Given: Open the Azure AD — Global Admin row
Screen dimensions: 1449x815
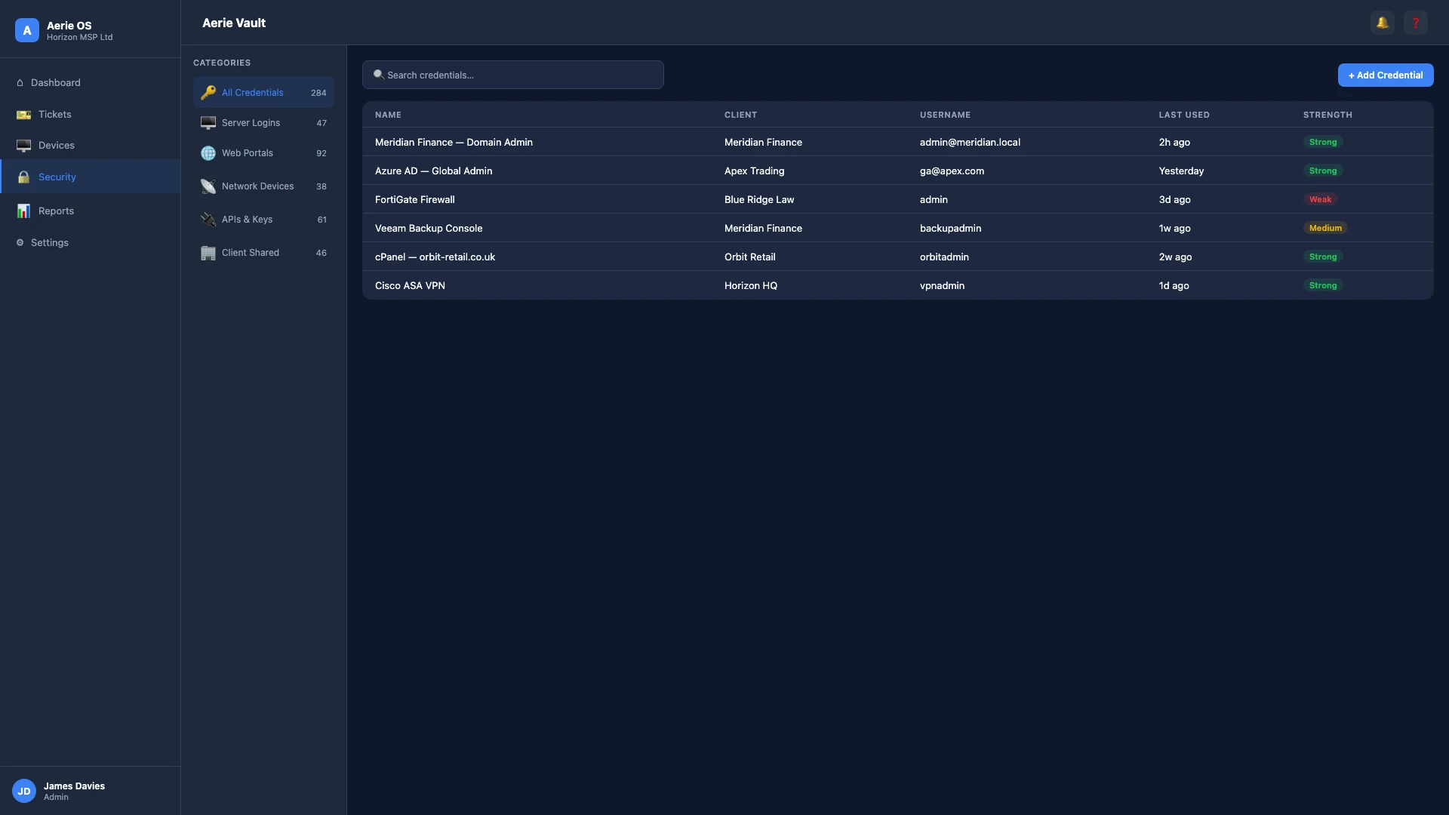Looking at the screenshot, I should (x=897, y=171).
